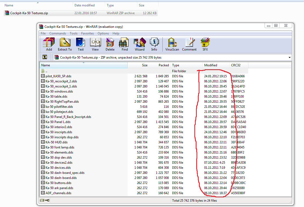The image size is (304, 207).
Task: Select Ka-50 ark panel.dds file
Action: 59,188
